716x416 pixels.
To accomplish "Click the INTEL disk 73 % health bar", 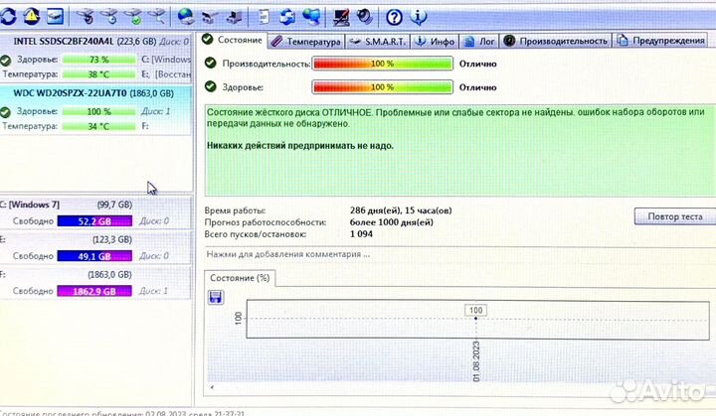I will [99, 60].
